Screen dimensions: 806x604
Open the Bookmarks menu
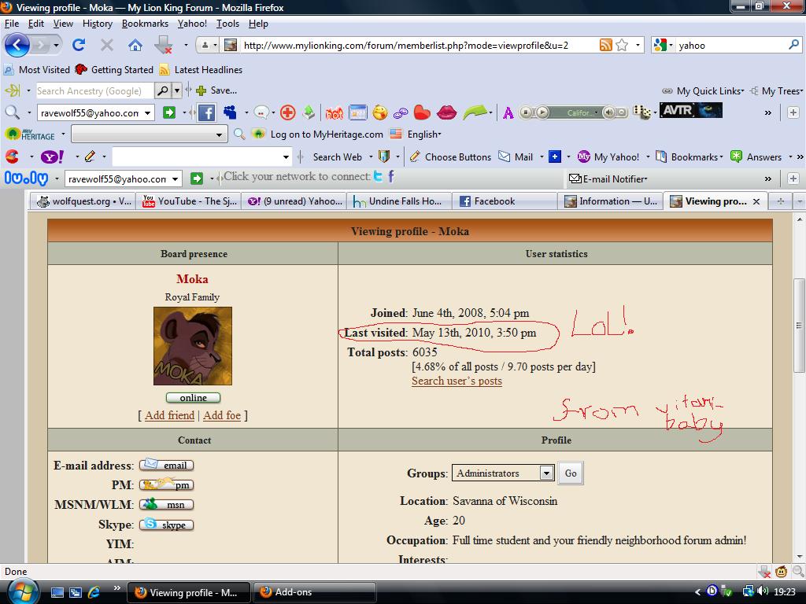pos(145,24)
